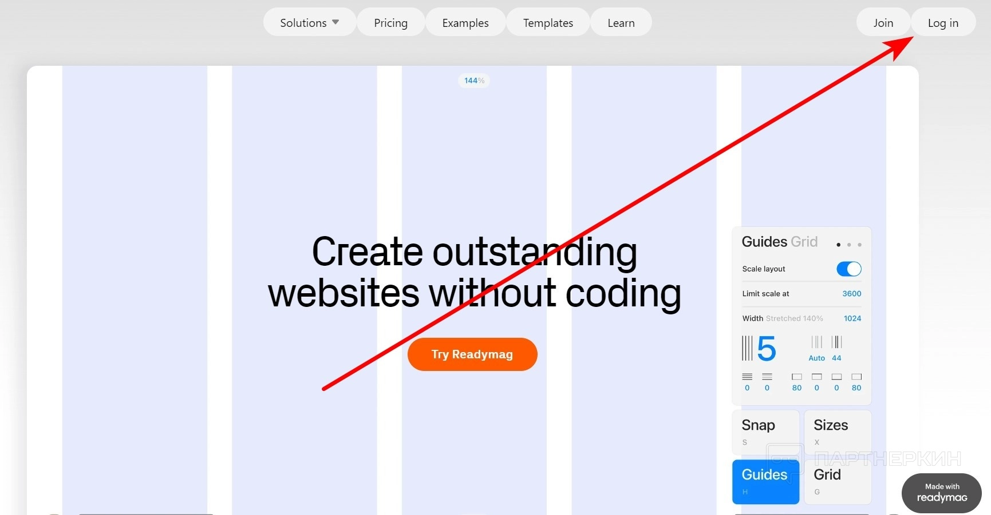991x515 pixels.
Task: Set the Auto column width value
Action: (817, 358)
